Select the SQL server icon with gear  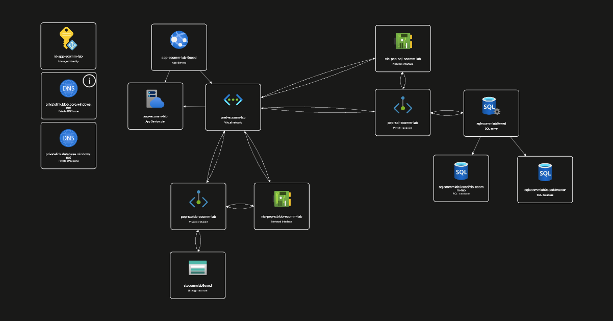(491, 106)
